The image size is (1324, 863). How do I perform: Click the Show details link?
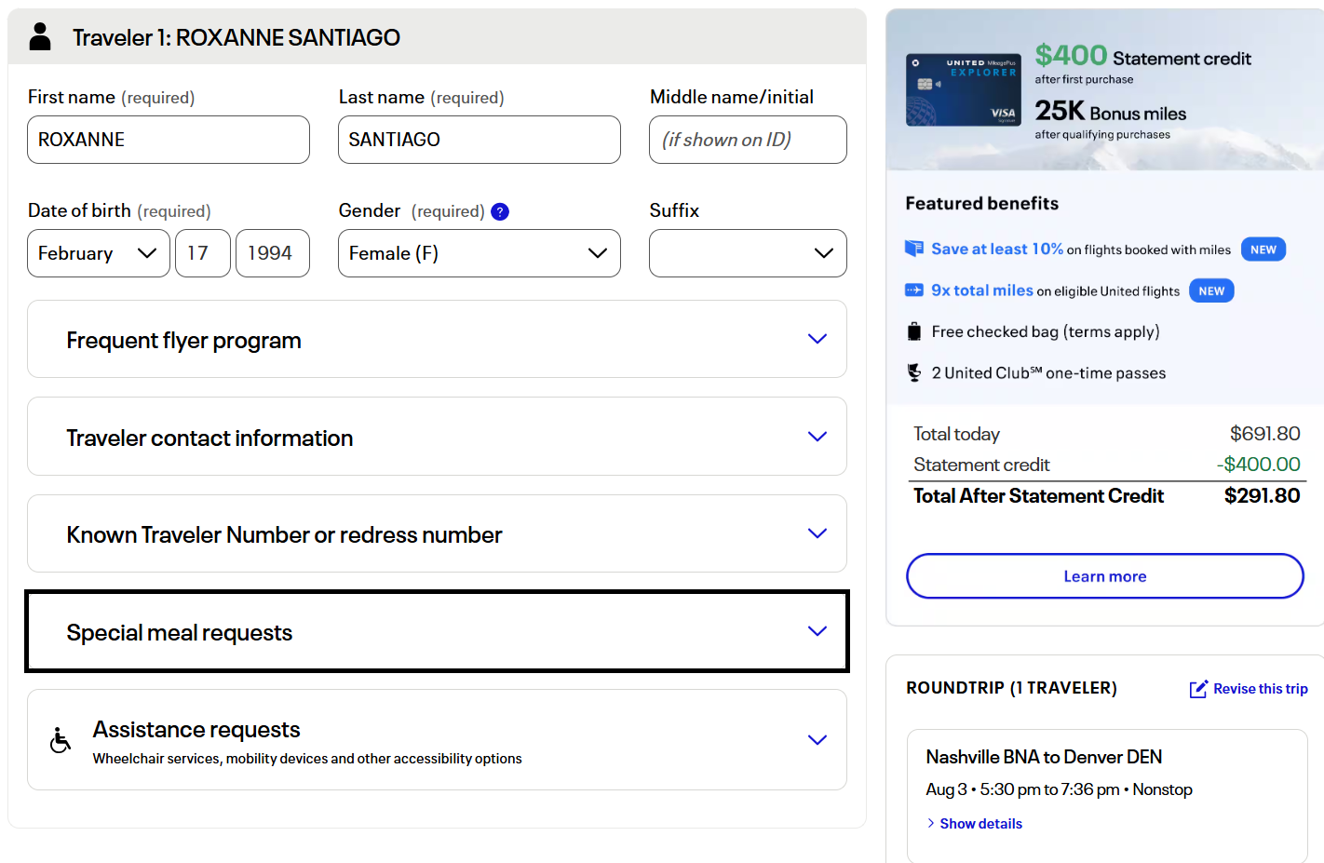980,823
